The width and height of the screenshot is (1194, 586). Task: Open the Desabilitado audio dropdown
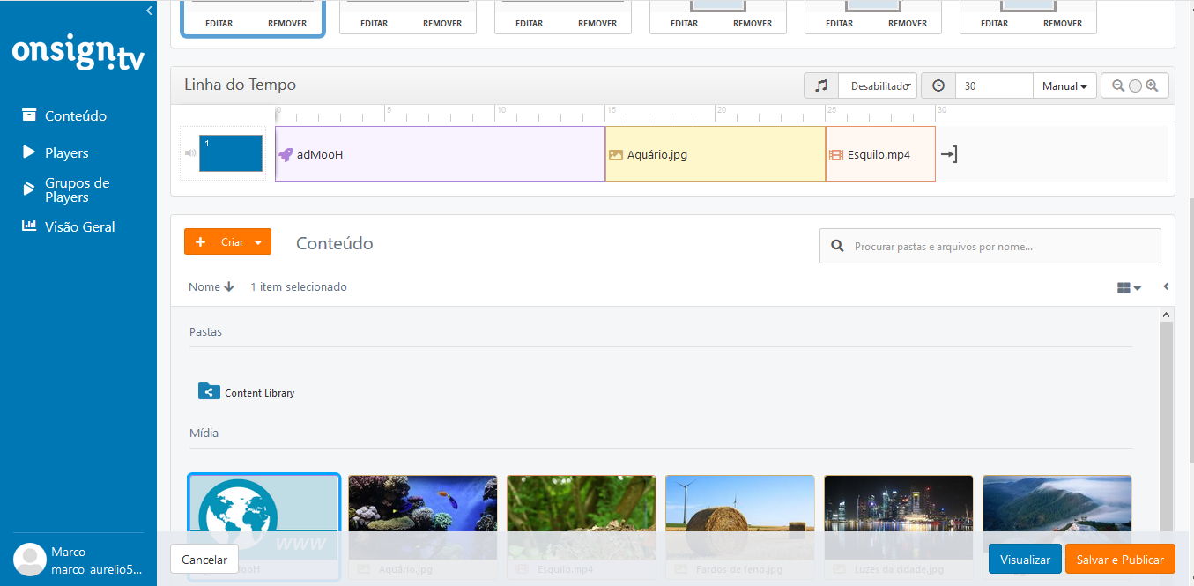click(879, 85)
